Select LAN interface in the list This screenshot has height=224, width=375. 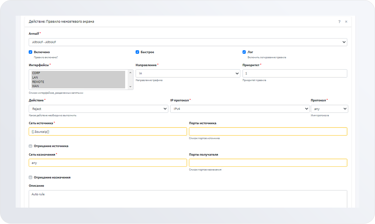pos(35,77)
